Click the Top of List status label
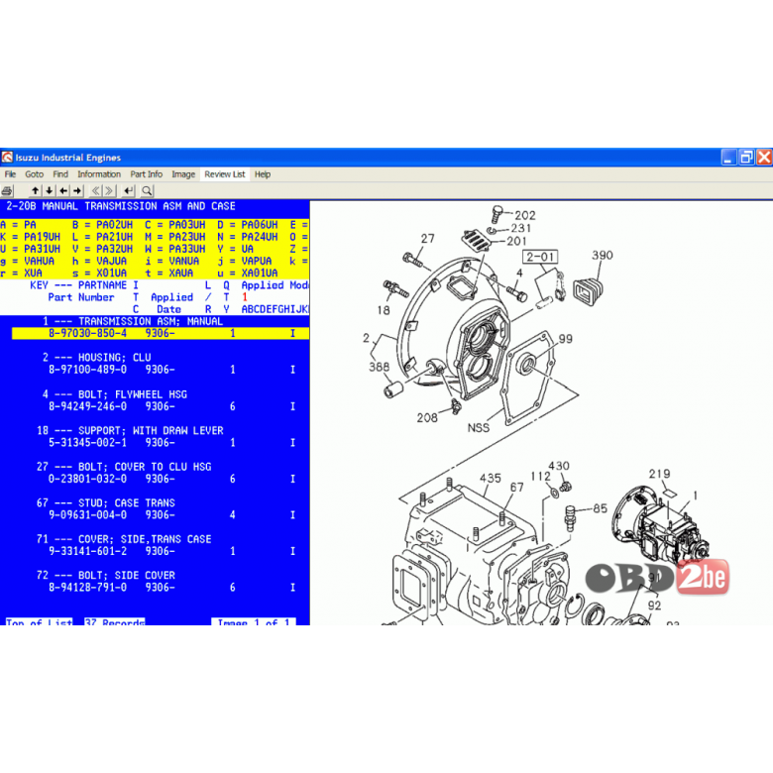The height and width of the screenshot is (773, 773). [x=39, y=622]
